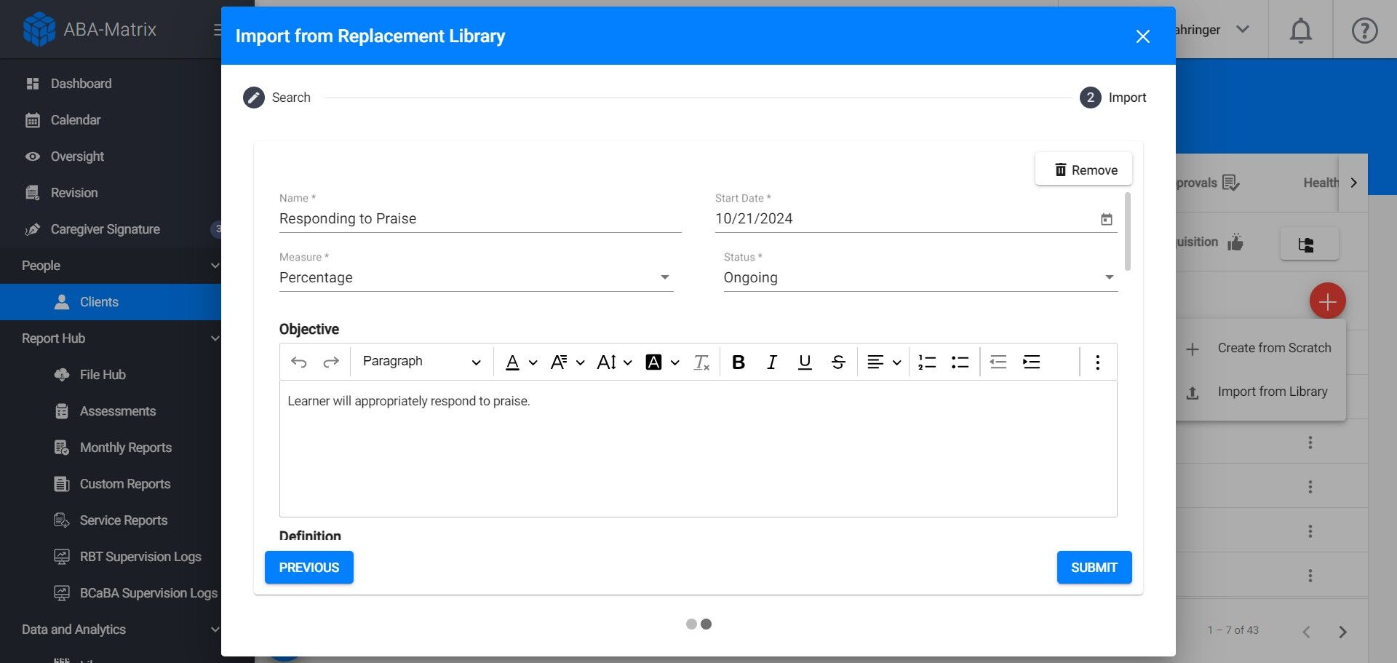Open the Paragraph heading dropdown
Screen dimensions: 1397x663
(x=421, y=362)
